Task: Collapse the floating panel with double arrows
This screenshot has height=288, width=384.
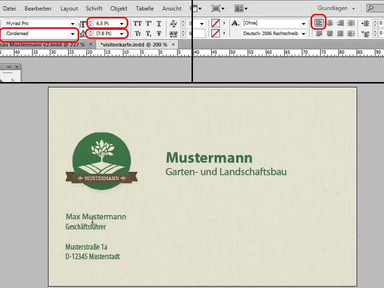Action: tap(9, 67)
